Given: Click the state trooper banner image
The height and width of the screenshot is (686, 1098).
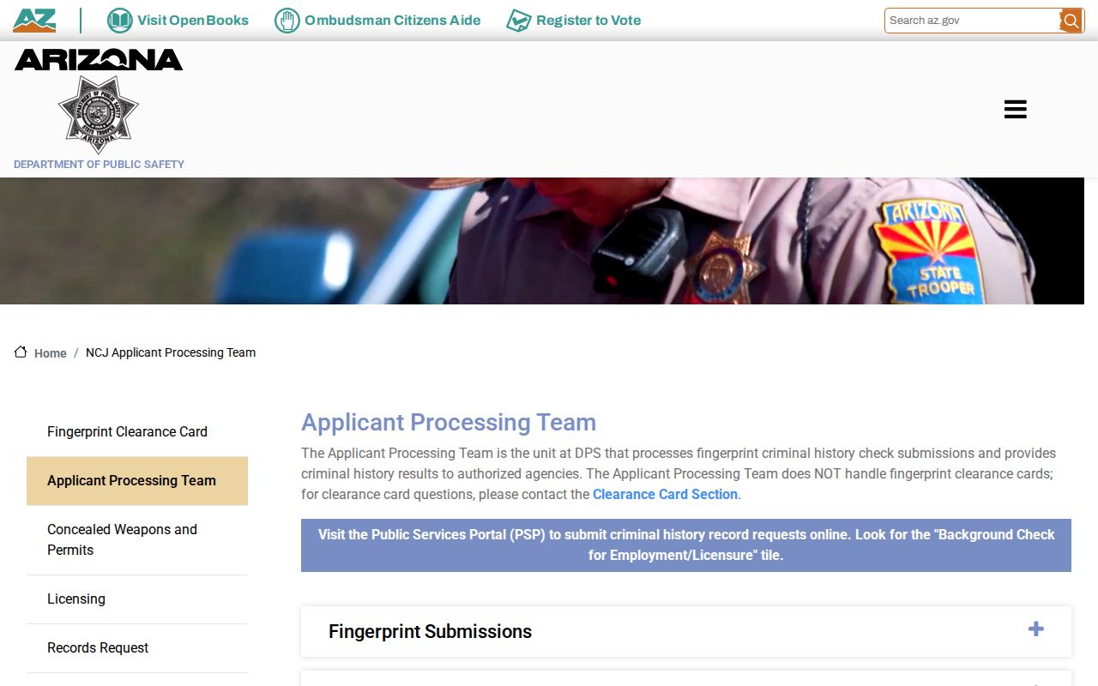Looking at the screenshot, I should [542, 241].
